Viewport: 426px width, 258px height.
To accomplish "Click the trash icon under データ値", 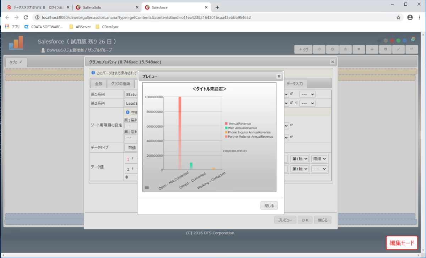I will click(x=127, y=176).
